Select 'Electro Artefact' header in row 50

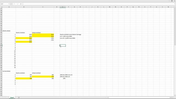pos(24,33)
